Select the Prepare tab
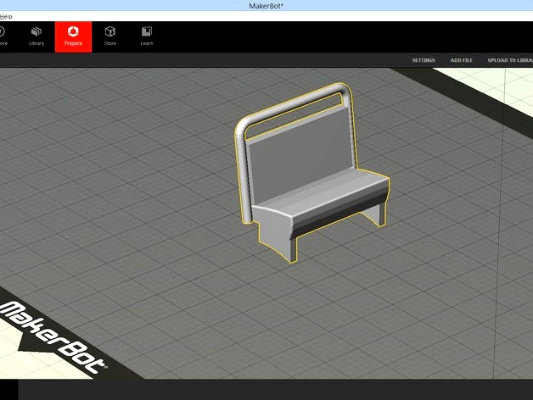The height and width of the screenshot is (400, 533). tap(73, 36)
